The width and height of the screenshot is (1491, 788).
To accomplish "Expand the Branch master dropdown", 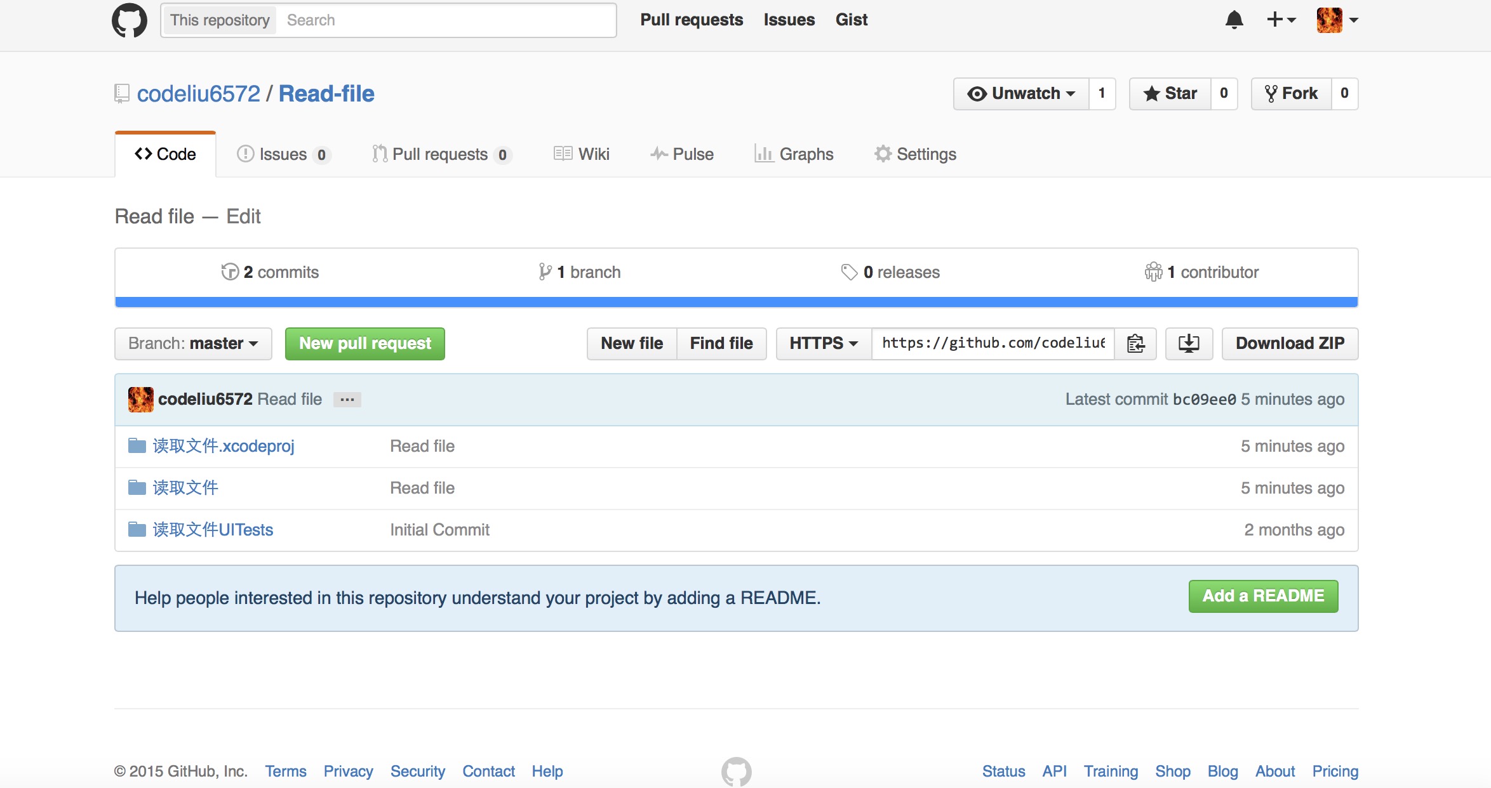I will [193, 343].
